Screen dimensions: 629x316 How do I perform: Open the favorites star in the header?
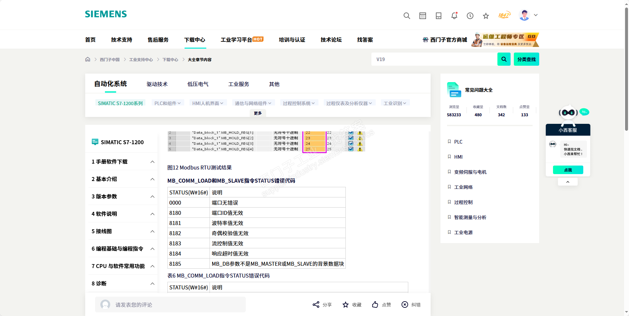pyautogui.click(x=486, y=16)
